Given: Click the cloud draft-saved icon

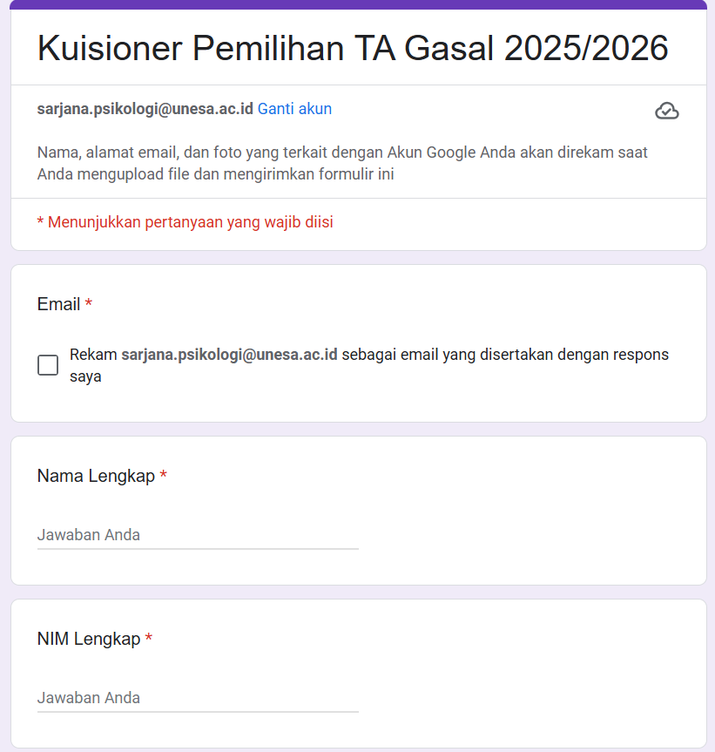Looking at the screenshot, I should (666, 111).
